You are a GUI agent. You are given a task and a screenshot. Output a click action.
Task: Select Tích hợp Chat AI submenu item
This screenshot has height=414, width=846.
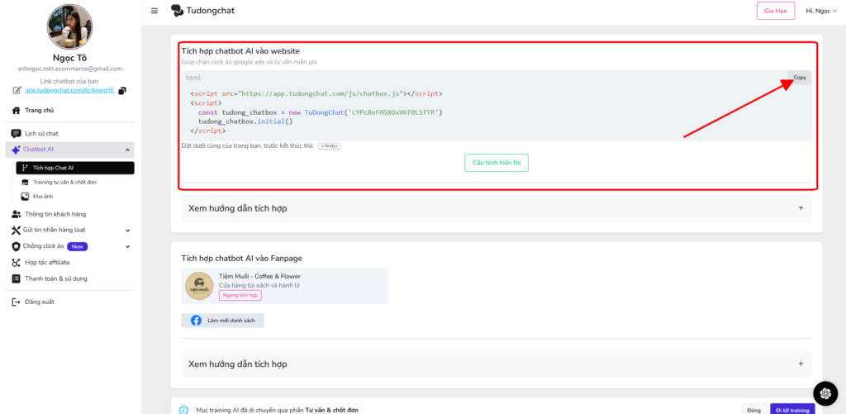75,168
